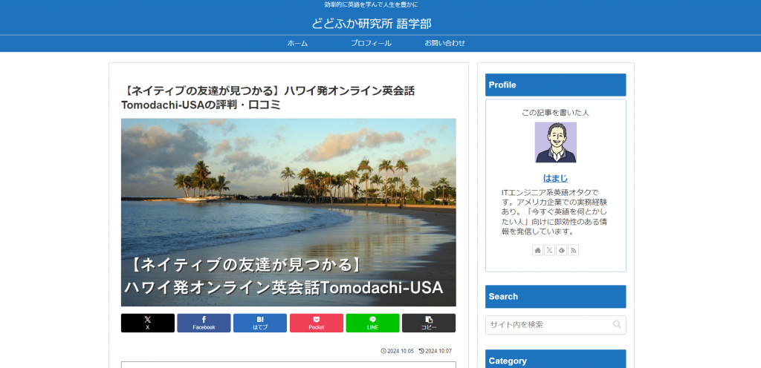Screen dimensions: 761x368
Task: Bookmark the article with はてブ
Action: pyautogui.click(x=260, y=323)
